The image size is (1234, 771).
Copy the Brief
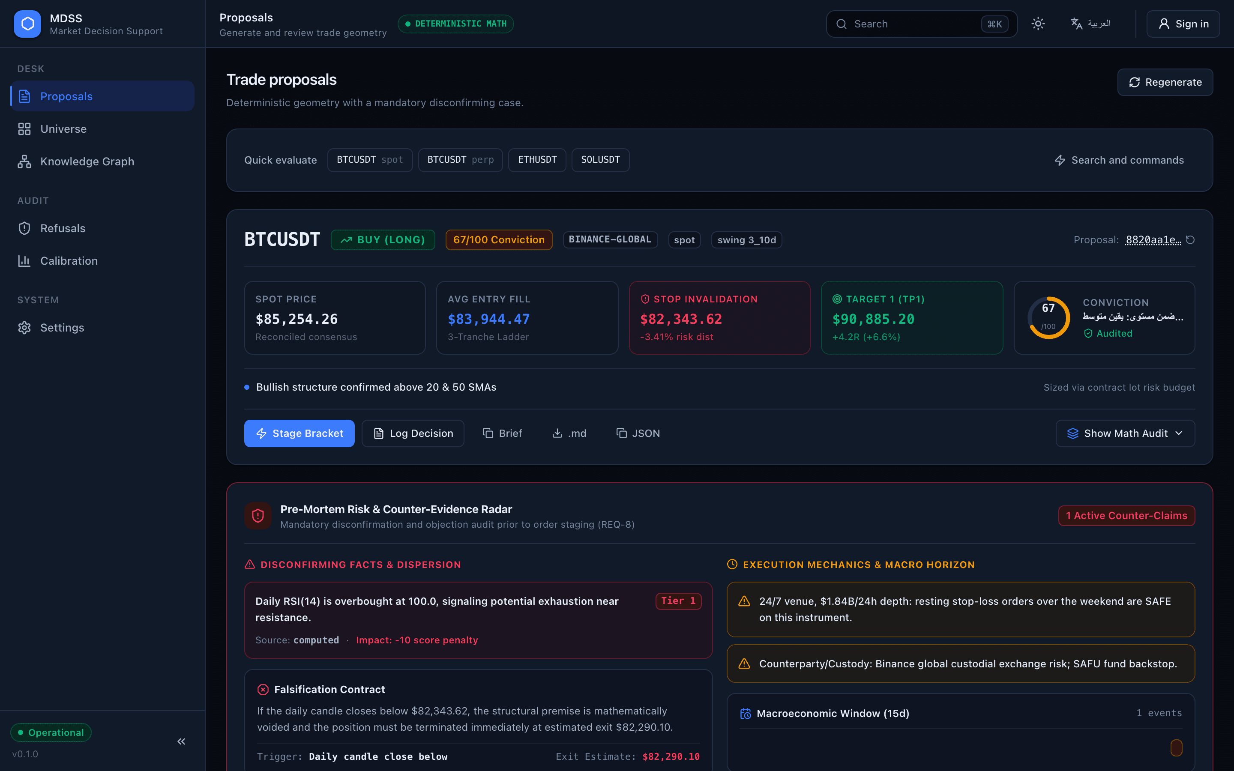tap(502, 433)
